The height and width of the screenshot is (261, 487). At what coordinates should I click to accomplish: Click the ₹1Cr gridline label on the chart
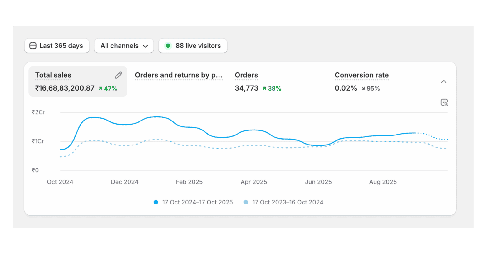[x=38, y=141]
